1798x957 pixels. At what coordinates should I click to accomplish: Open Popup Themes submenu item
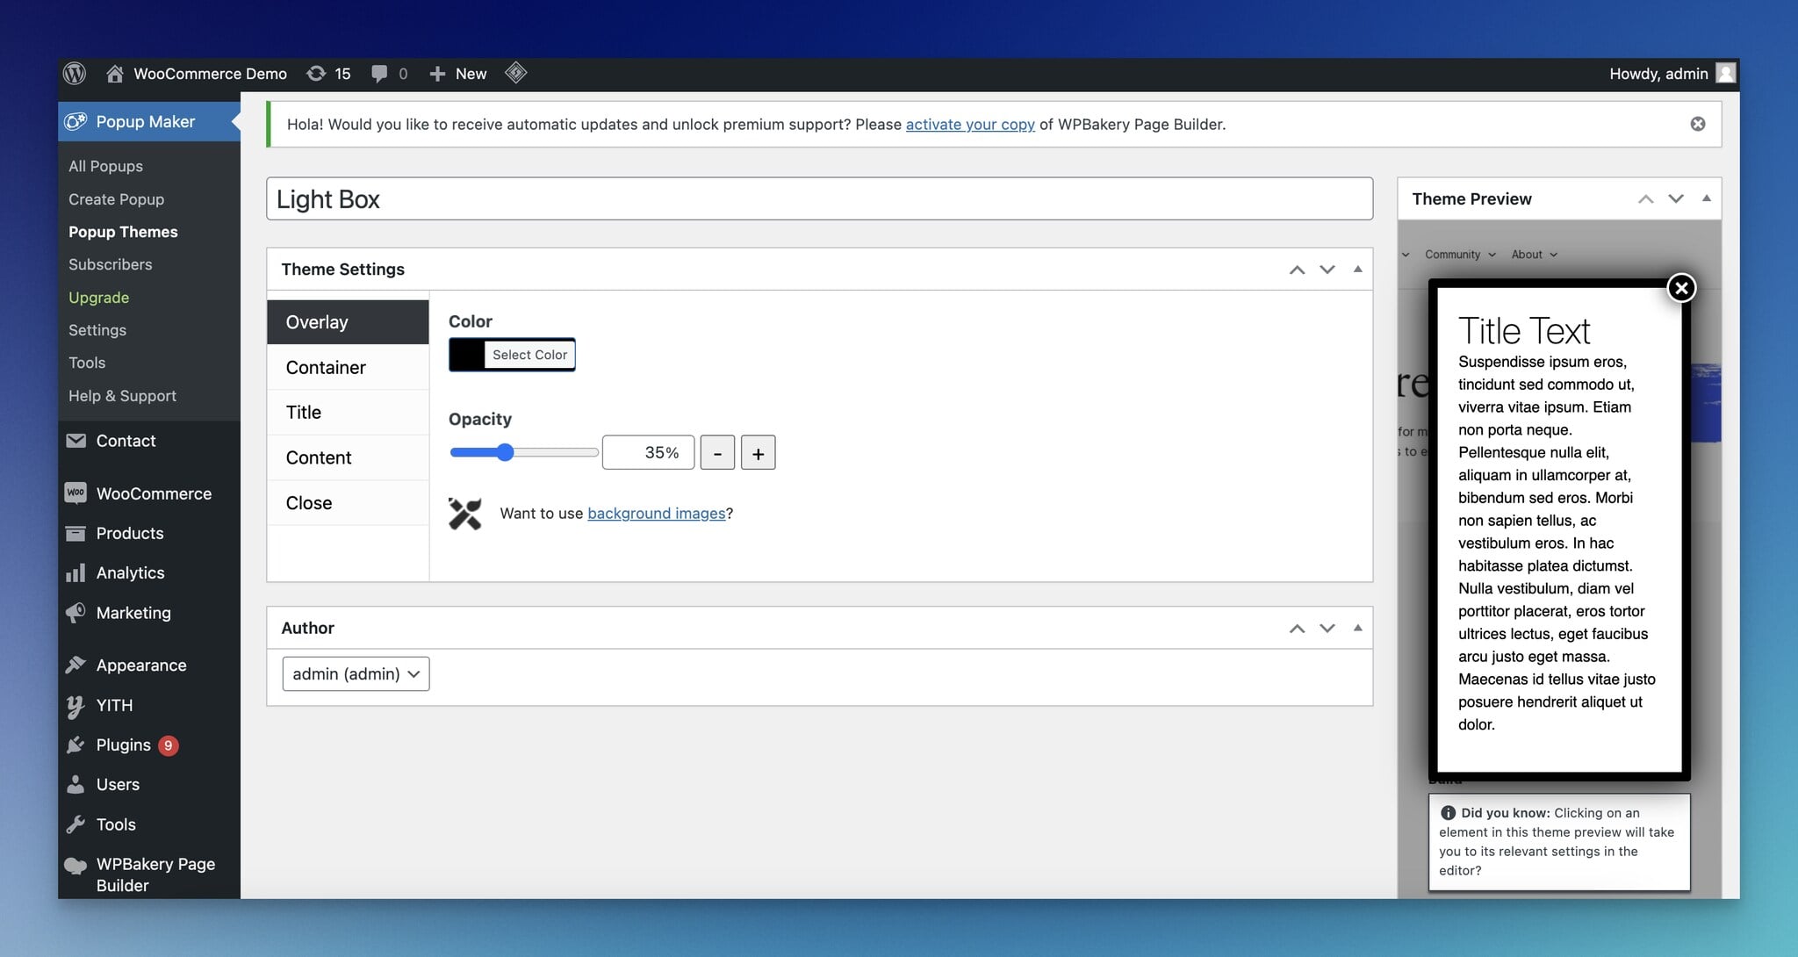123,232
